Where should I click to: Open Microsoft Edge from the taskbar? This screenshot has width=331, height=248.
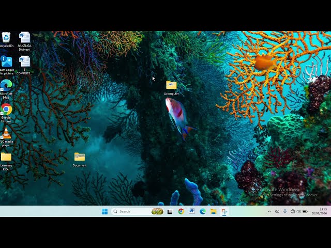(203, 211)
